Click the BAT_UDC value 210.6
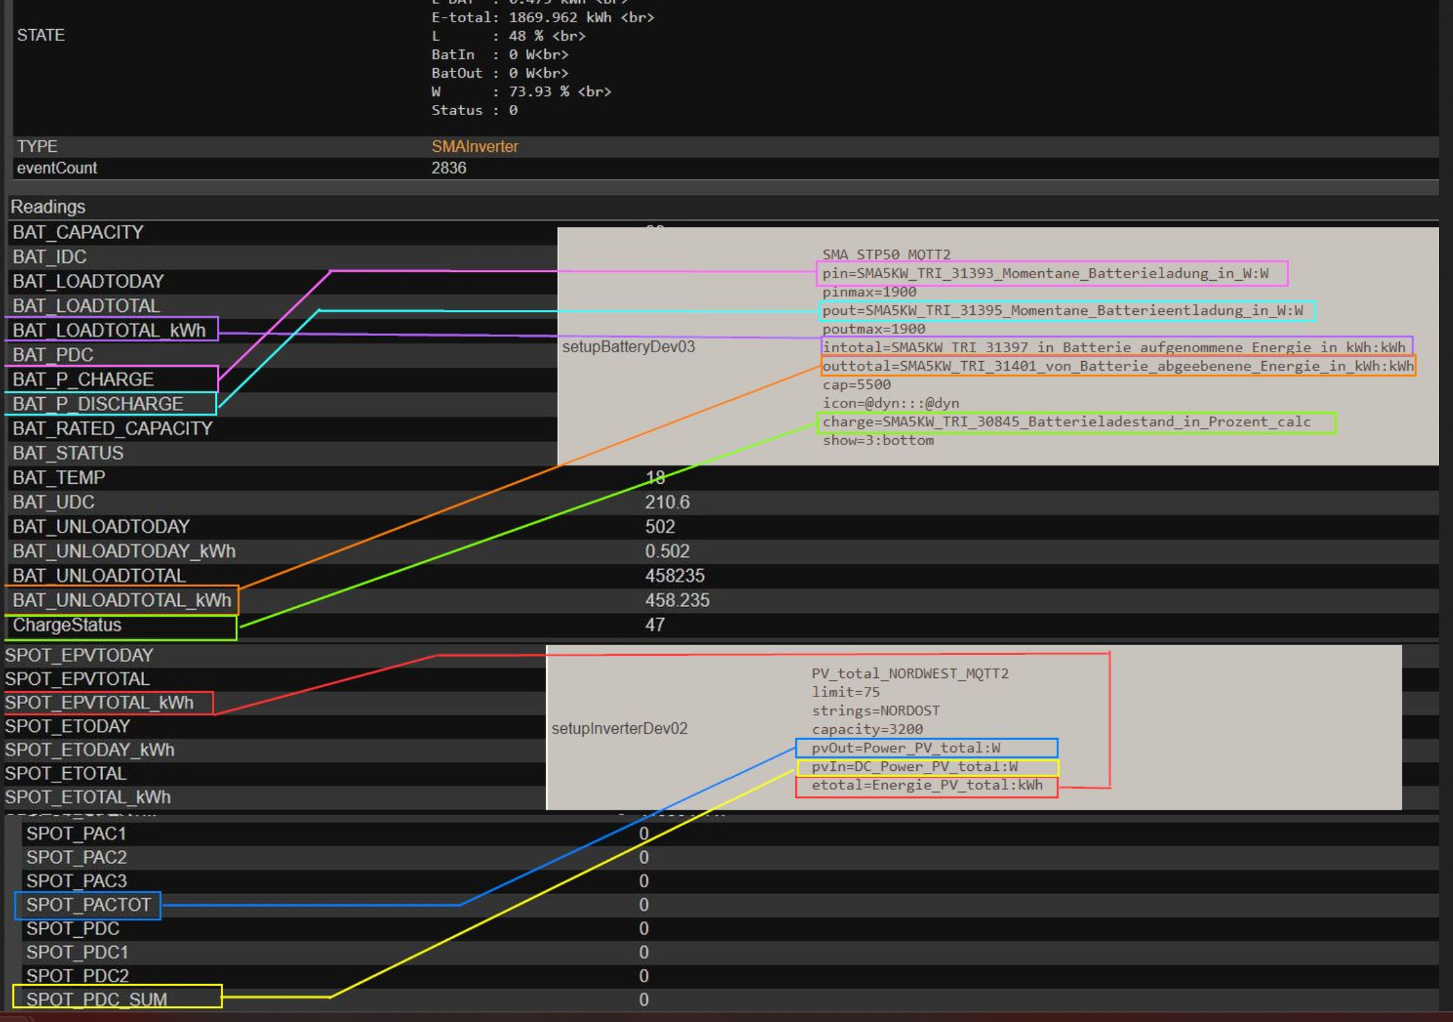The width and height of the screenshot is (1453, 1022). 667,502
